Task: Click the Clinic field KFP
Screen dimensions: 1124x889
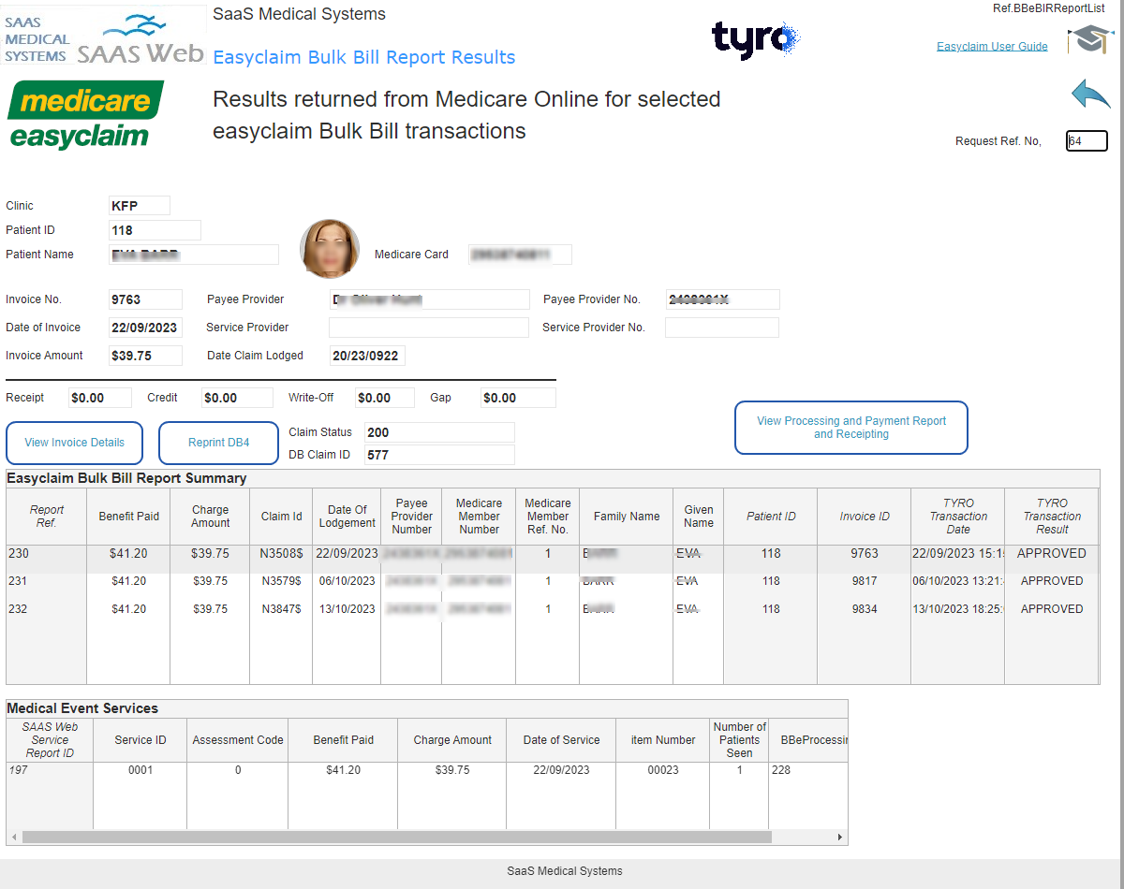Action: click(140, 206)
